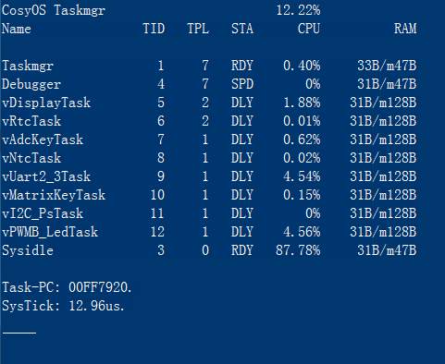
Task: Click the vAdcKeyTask entry
Action: point(43,140)
